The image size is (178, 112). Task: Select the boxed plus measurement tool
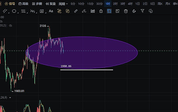42,11
